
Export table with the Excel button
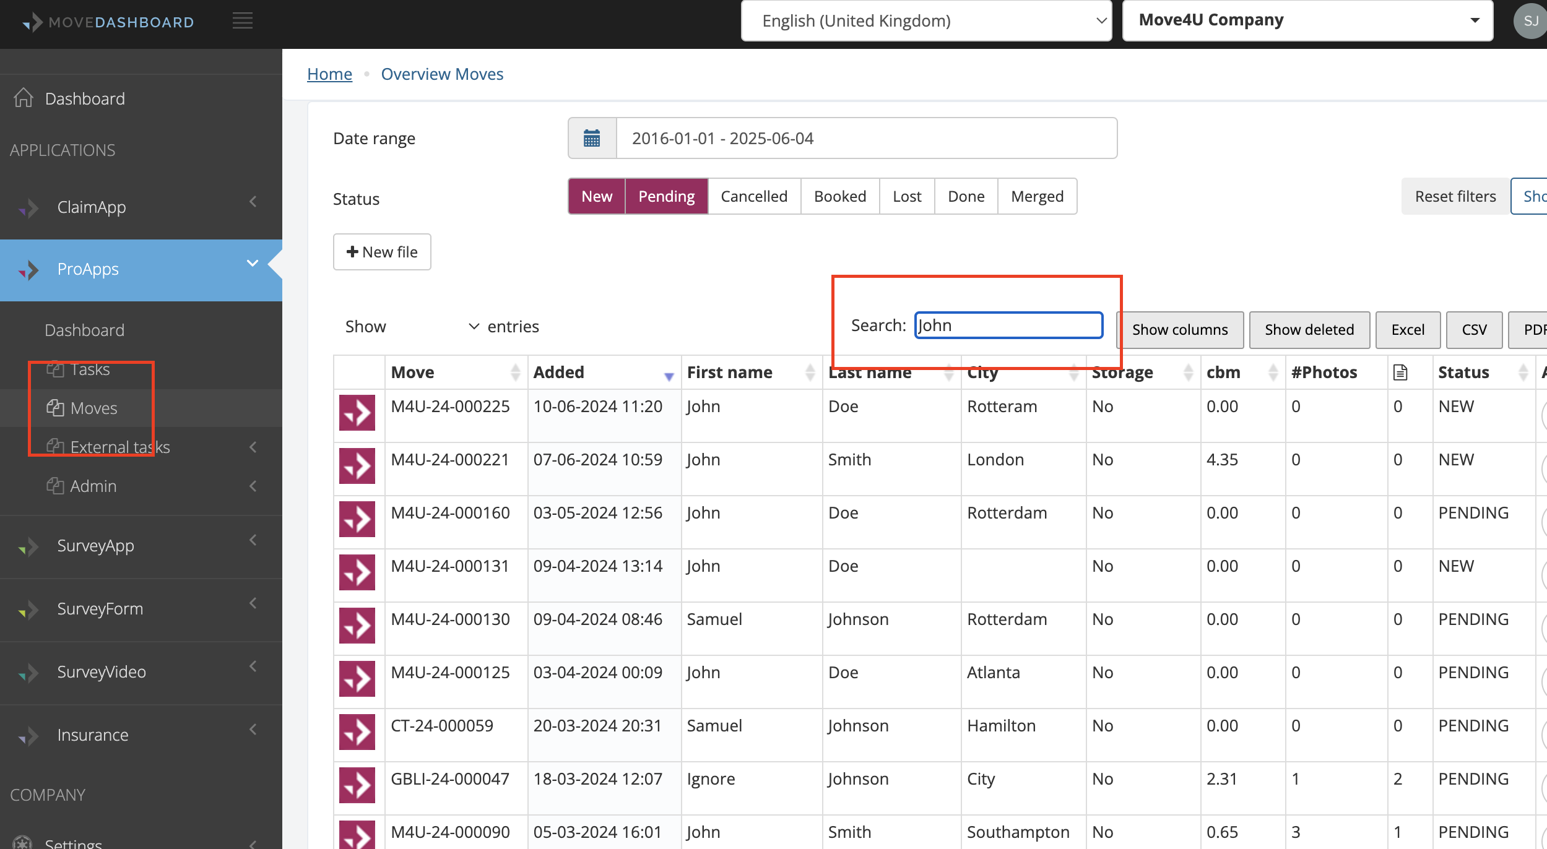[1408, 330]
